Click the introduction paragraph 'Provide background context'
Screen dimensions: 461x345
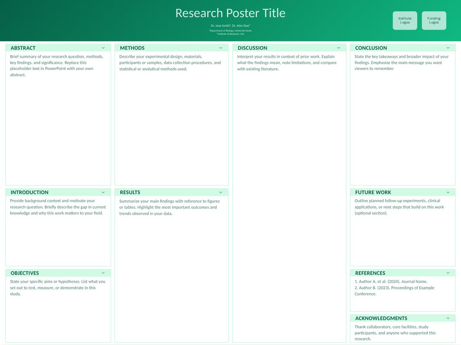point(58,207)
